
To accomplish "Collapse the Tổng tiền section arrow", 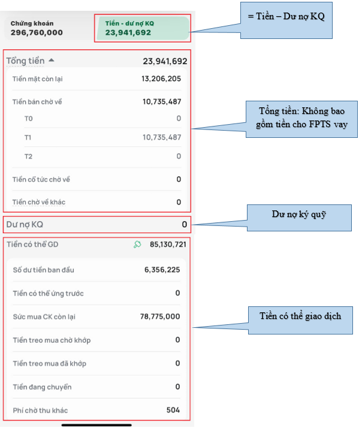I will (x=52, y=61).
